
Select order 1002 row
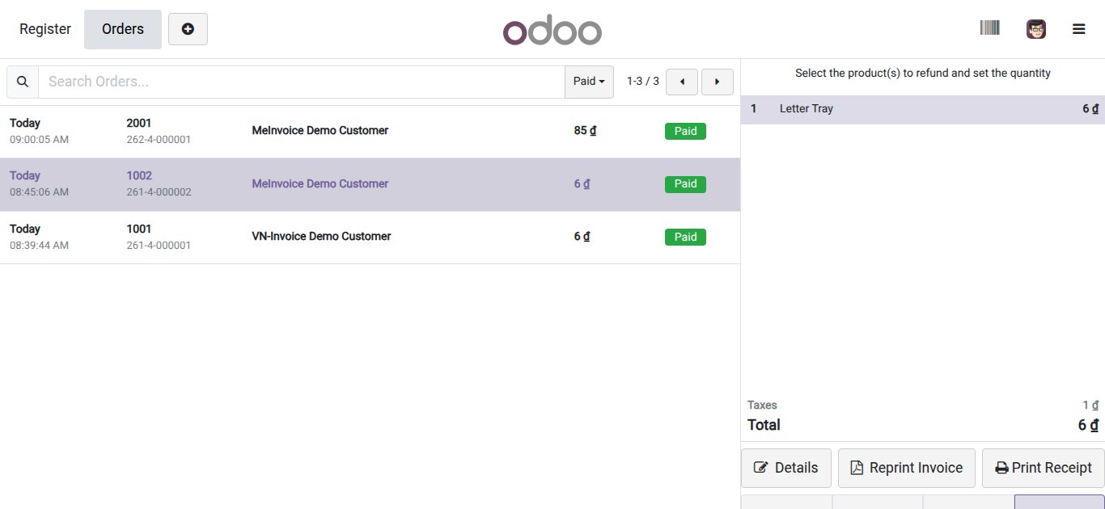[x=370, y=184]
